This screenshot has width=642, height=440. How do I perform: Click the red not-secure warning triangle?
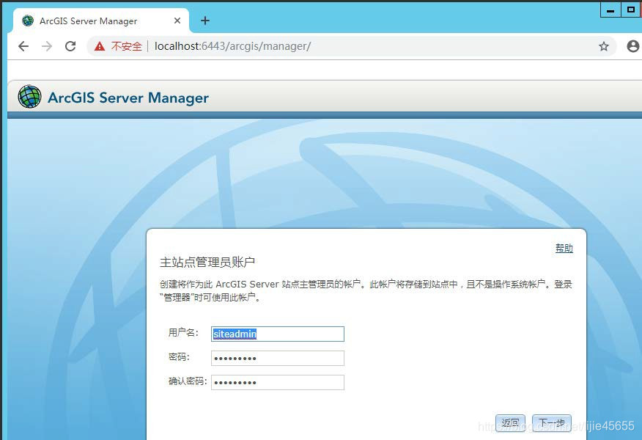100,46
